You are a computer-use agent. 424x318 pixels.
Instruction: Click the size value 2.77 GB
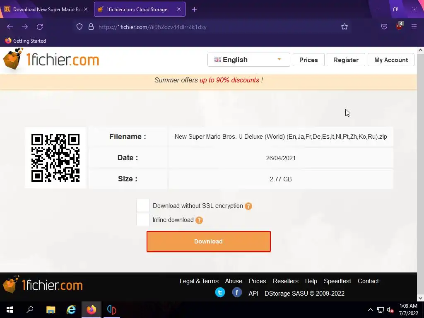tap(281, 179)
